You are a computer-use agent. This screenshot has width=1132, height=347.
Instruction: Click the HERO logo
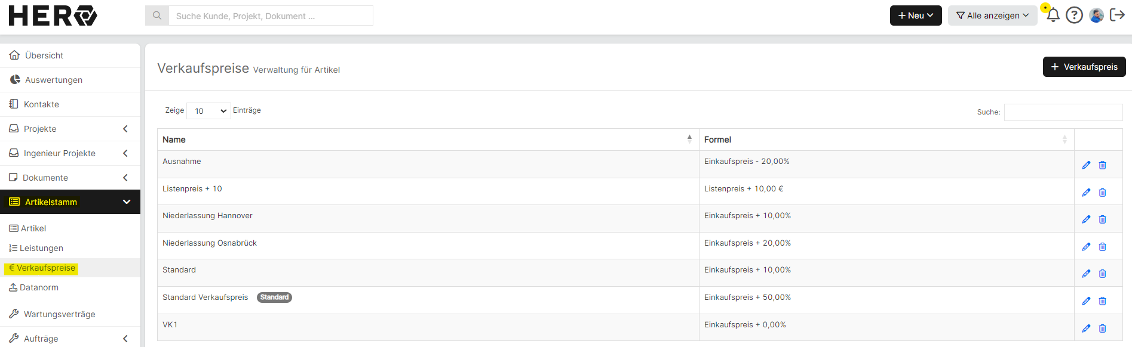pyautogui.click(x=53, y=16)
